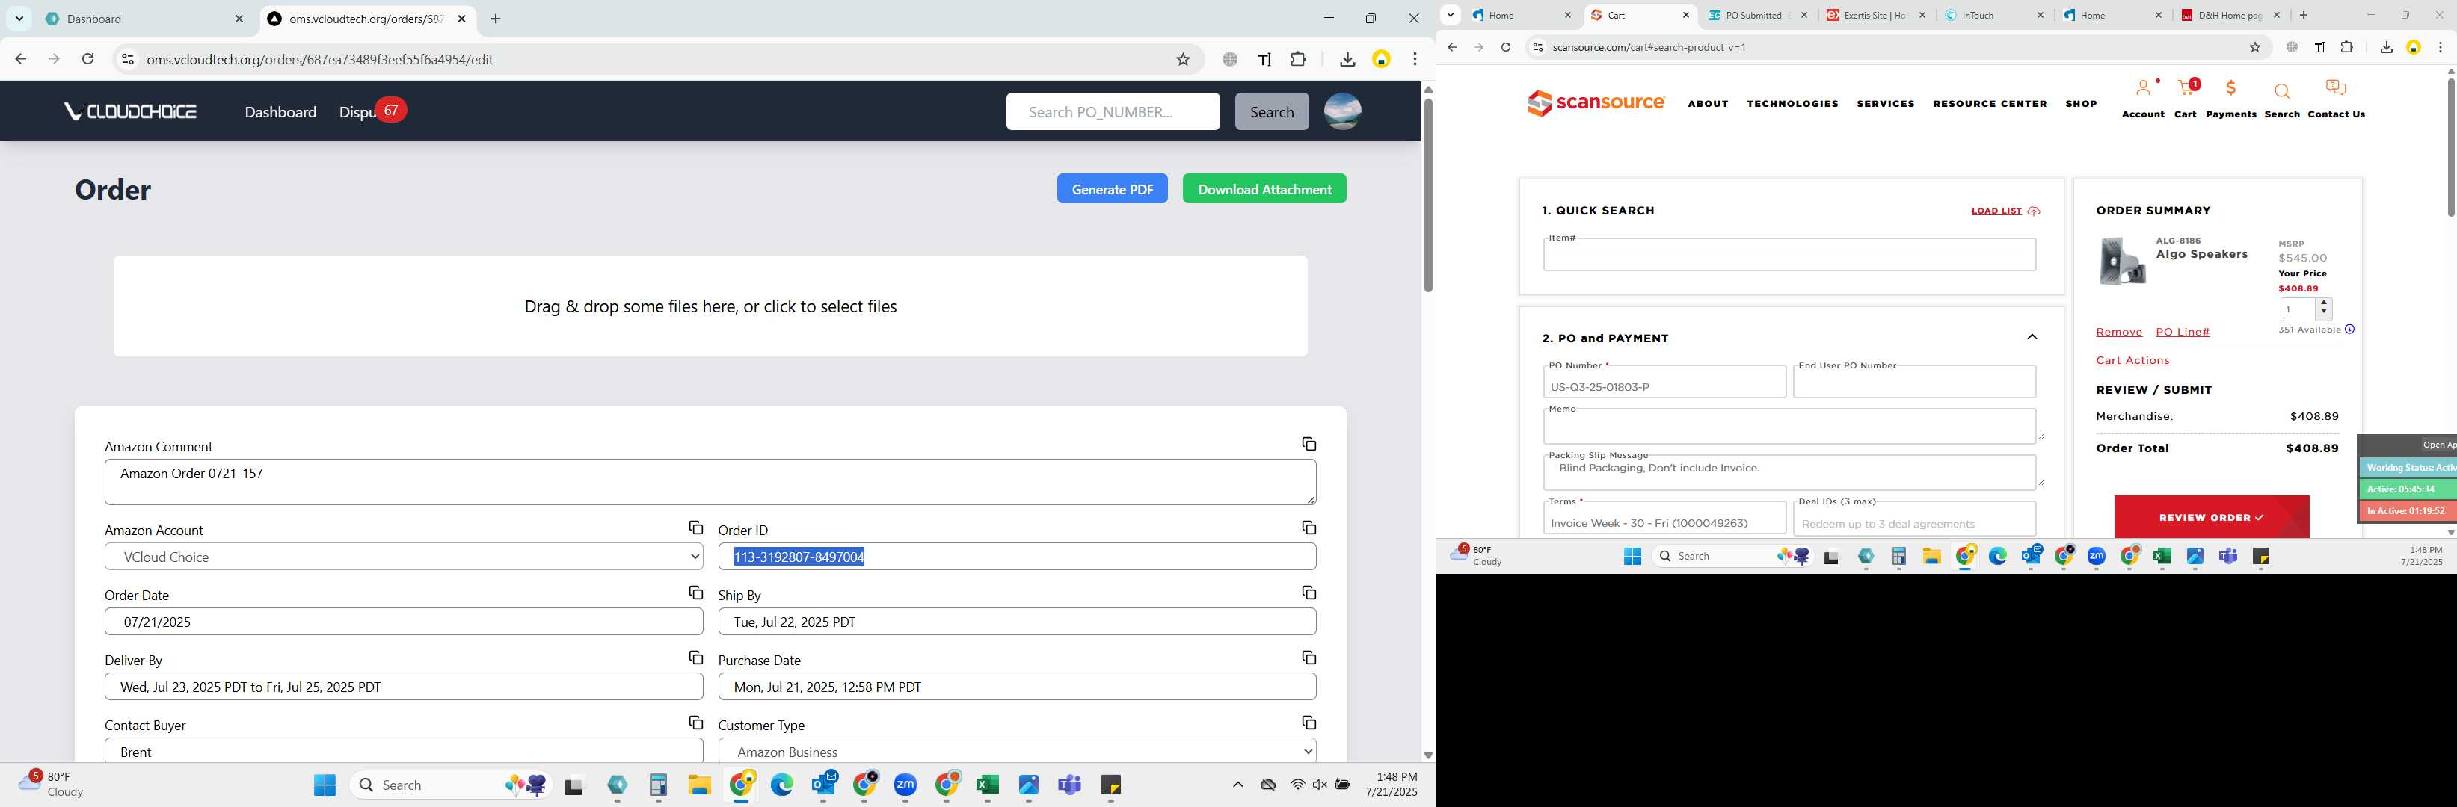Image resolution: width=2457 pixels, height=807 pixels.
Task: Click the PO Line# link
Action: 2183,333
